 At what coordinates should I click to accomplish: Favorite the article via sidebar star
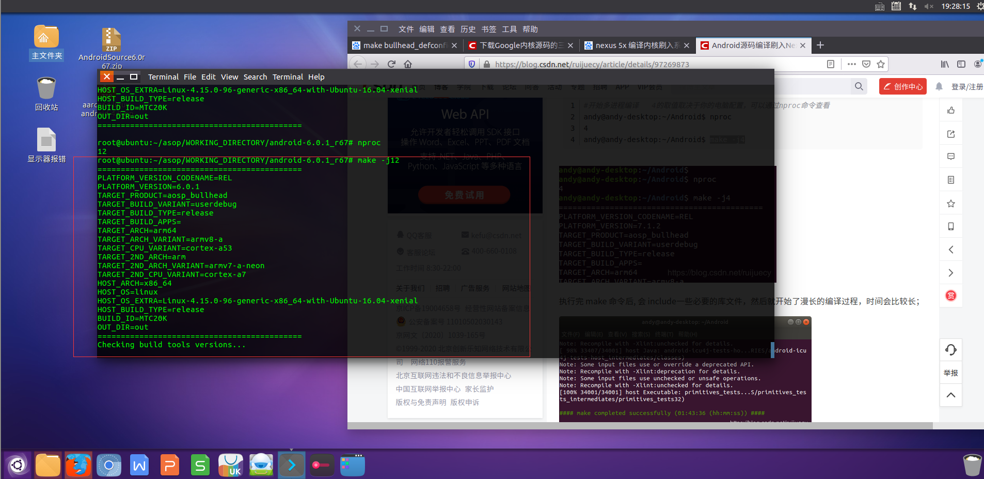[951, 204]
